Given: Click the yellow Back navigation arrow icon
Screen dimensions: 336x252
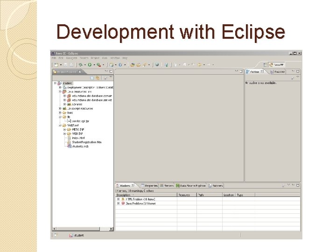Looking at the screenshot, I should (x=200, y=65).
